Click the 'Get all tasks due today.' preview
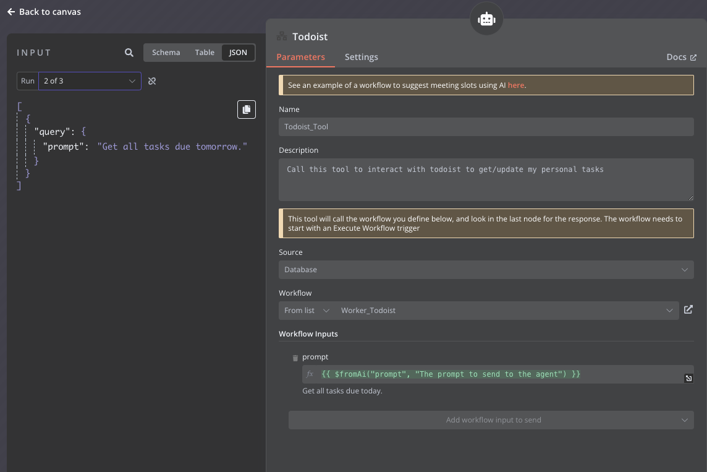 coord(342,391)
